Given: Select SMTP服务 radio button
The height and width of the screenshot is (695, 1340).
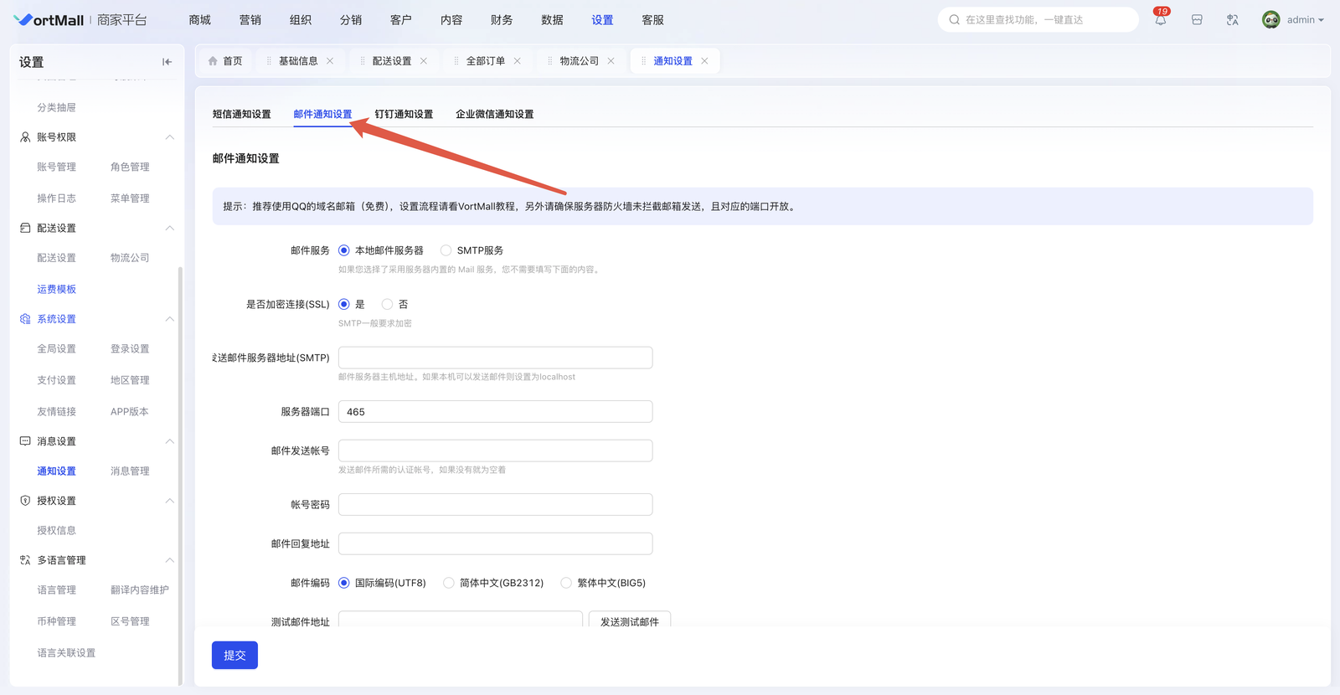Looking at the screenshot, I should [x=446, y=250].
